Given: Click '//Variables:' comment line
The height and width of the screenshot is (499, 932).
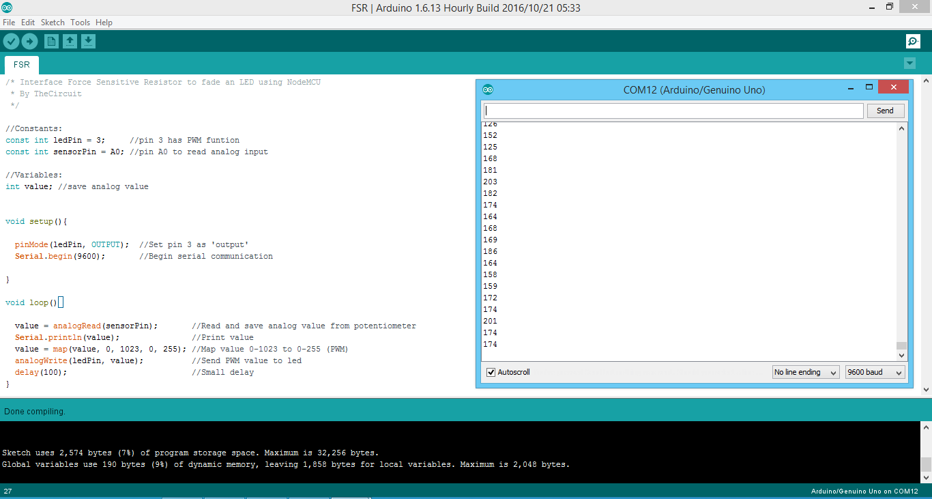Looking at the screenshot, I should coord(34,175).
